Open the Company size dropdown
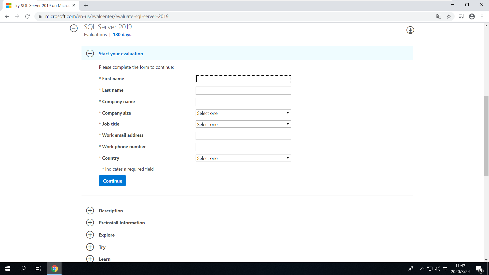 [x=243, y=113]
